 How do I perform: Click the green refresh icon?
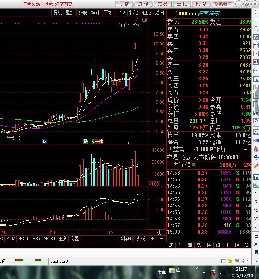[x=256, y=185]
